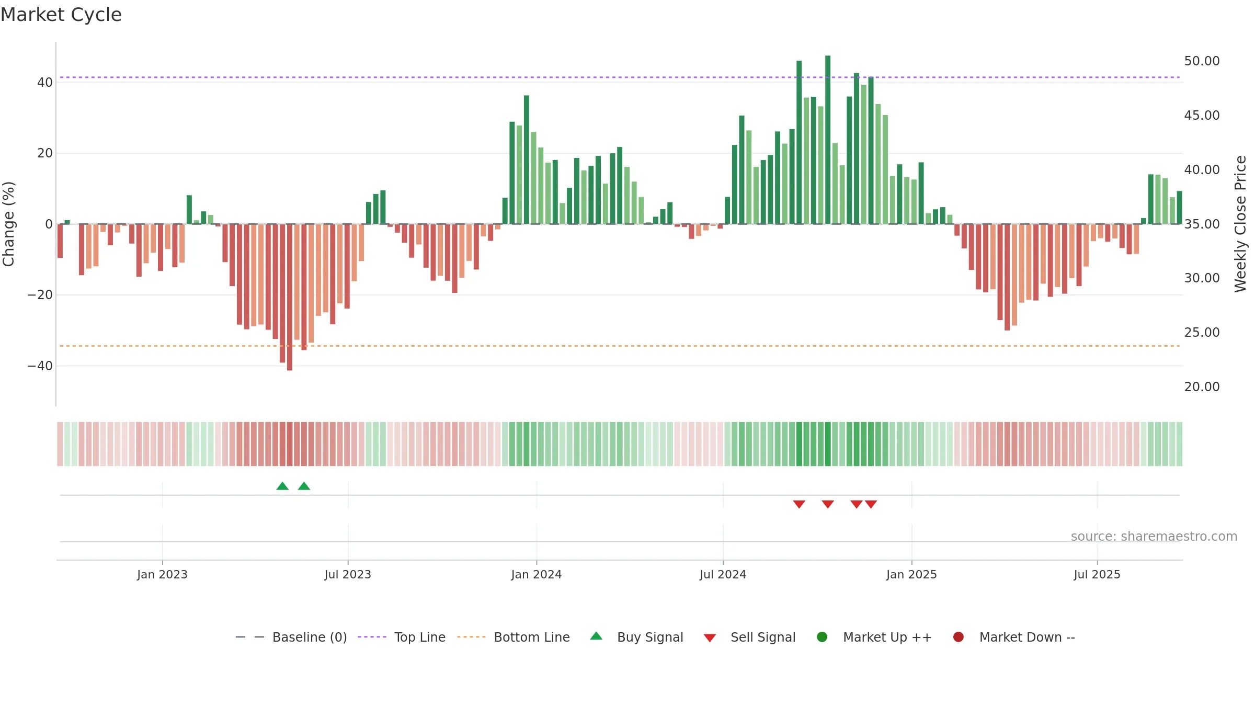The image size is (1255, 706).
Task: Toggle the Sell Signal legend entry
Action: pos(749,637)
